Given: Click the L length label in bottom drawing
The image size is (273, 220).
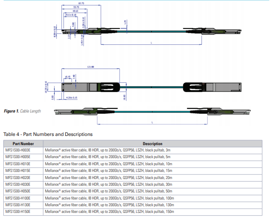Looking at the screenshot, I should coord(152,123).
